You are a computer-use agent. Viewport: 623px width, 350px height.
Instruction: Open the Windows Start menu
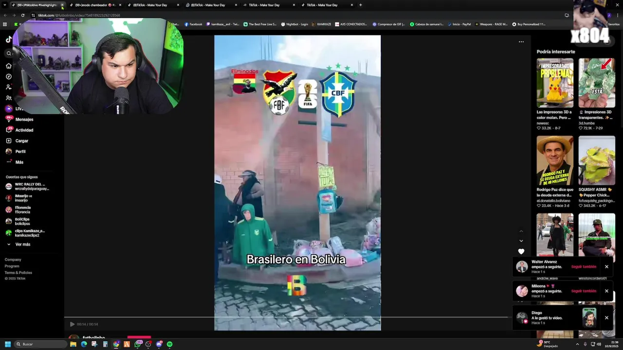tap(7, 344)
